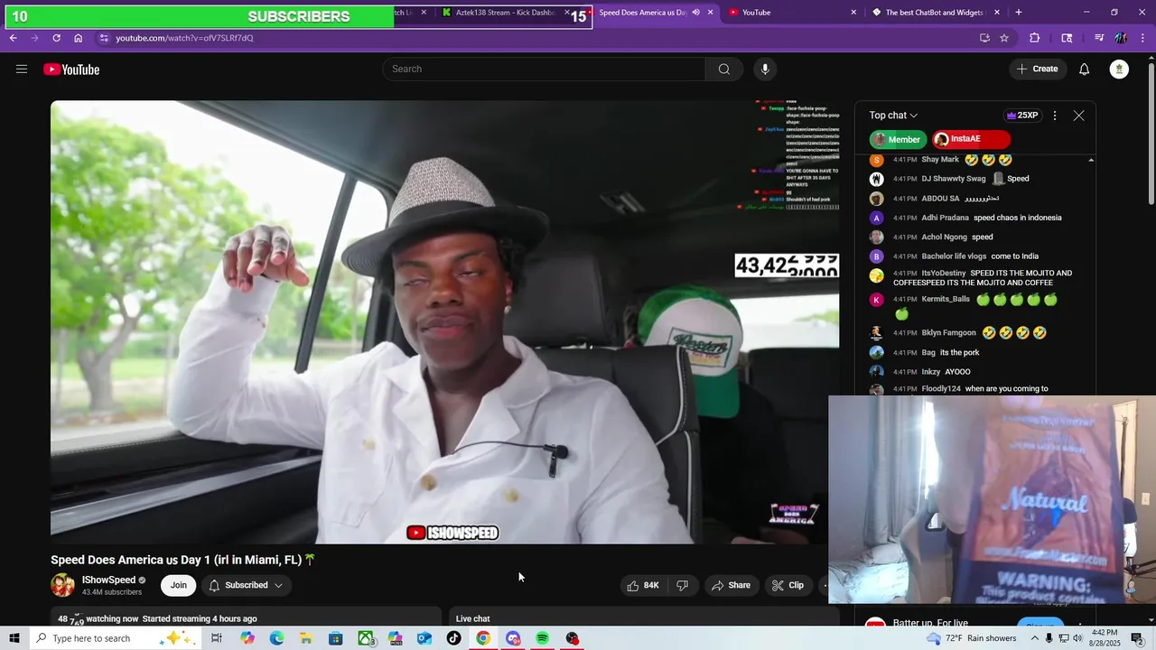
Task: Mute the Speed Does America tab audio
Action: point(695,13)
